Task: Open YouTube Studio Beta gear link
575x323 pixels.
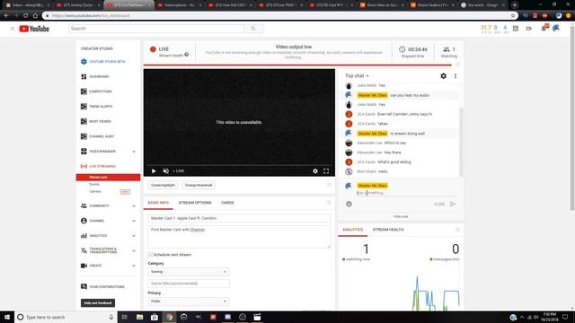Action: (x=103, y=62)
